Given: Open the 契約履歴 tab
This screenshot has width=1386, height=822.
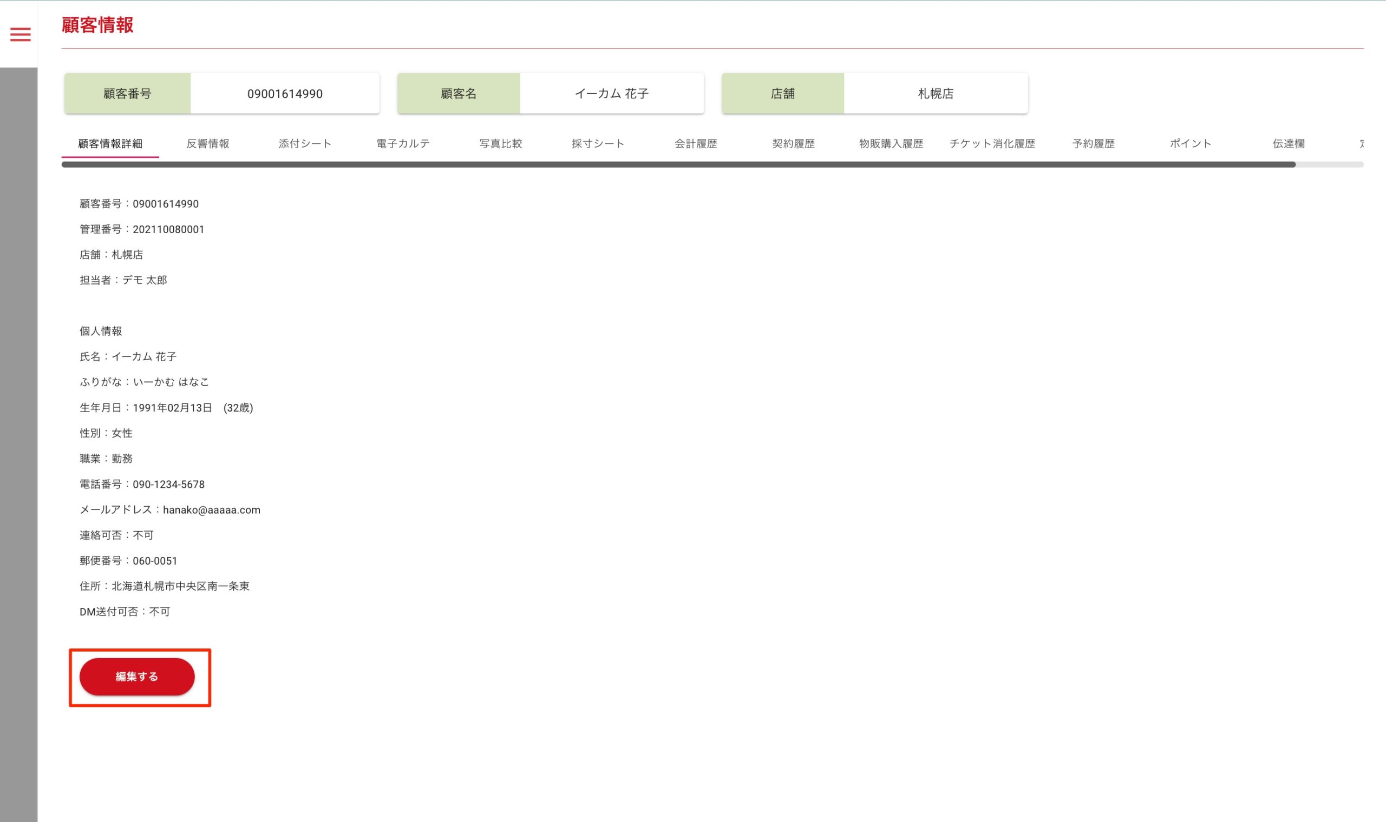Looking at the screenshot, I should [x=793, y=143].
